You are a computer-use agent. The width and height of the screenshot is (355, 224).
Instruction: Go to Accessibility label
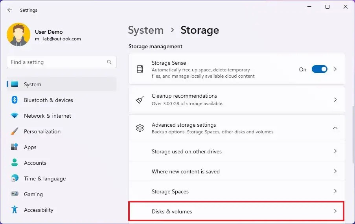point(39,210)
